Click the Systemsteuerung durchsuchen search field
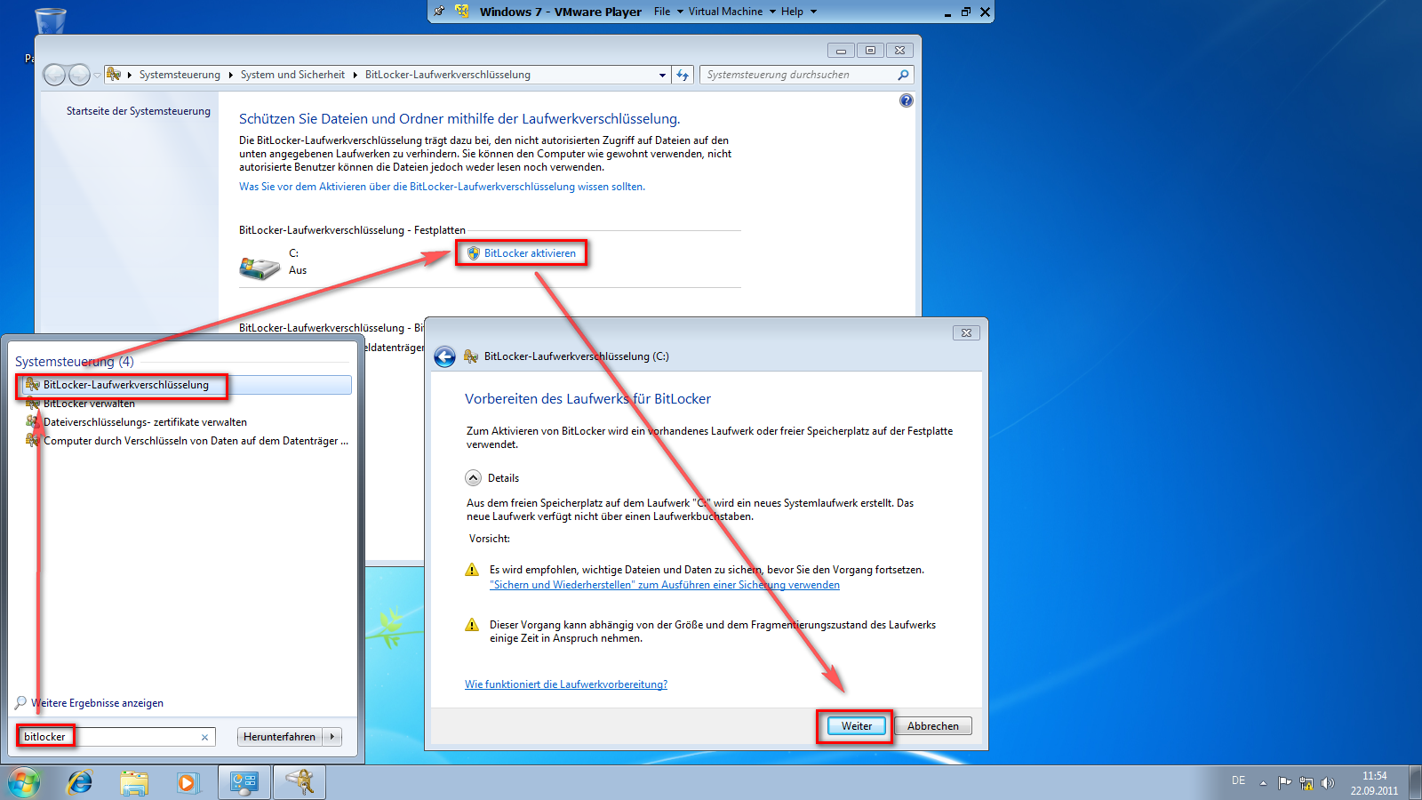The image size is (1422, 800). 800,75
